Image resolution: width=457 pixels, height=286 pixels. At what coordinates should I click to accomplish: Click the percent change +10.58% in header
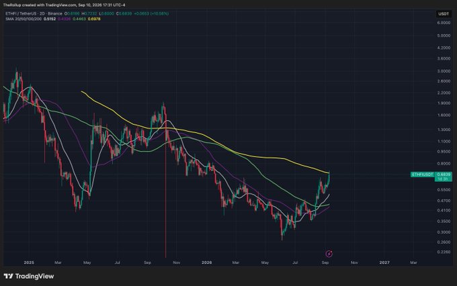[160, 13]
